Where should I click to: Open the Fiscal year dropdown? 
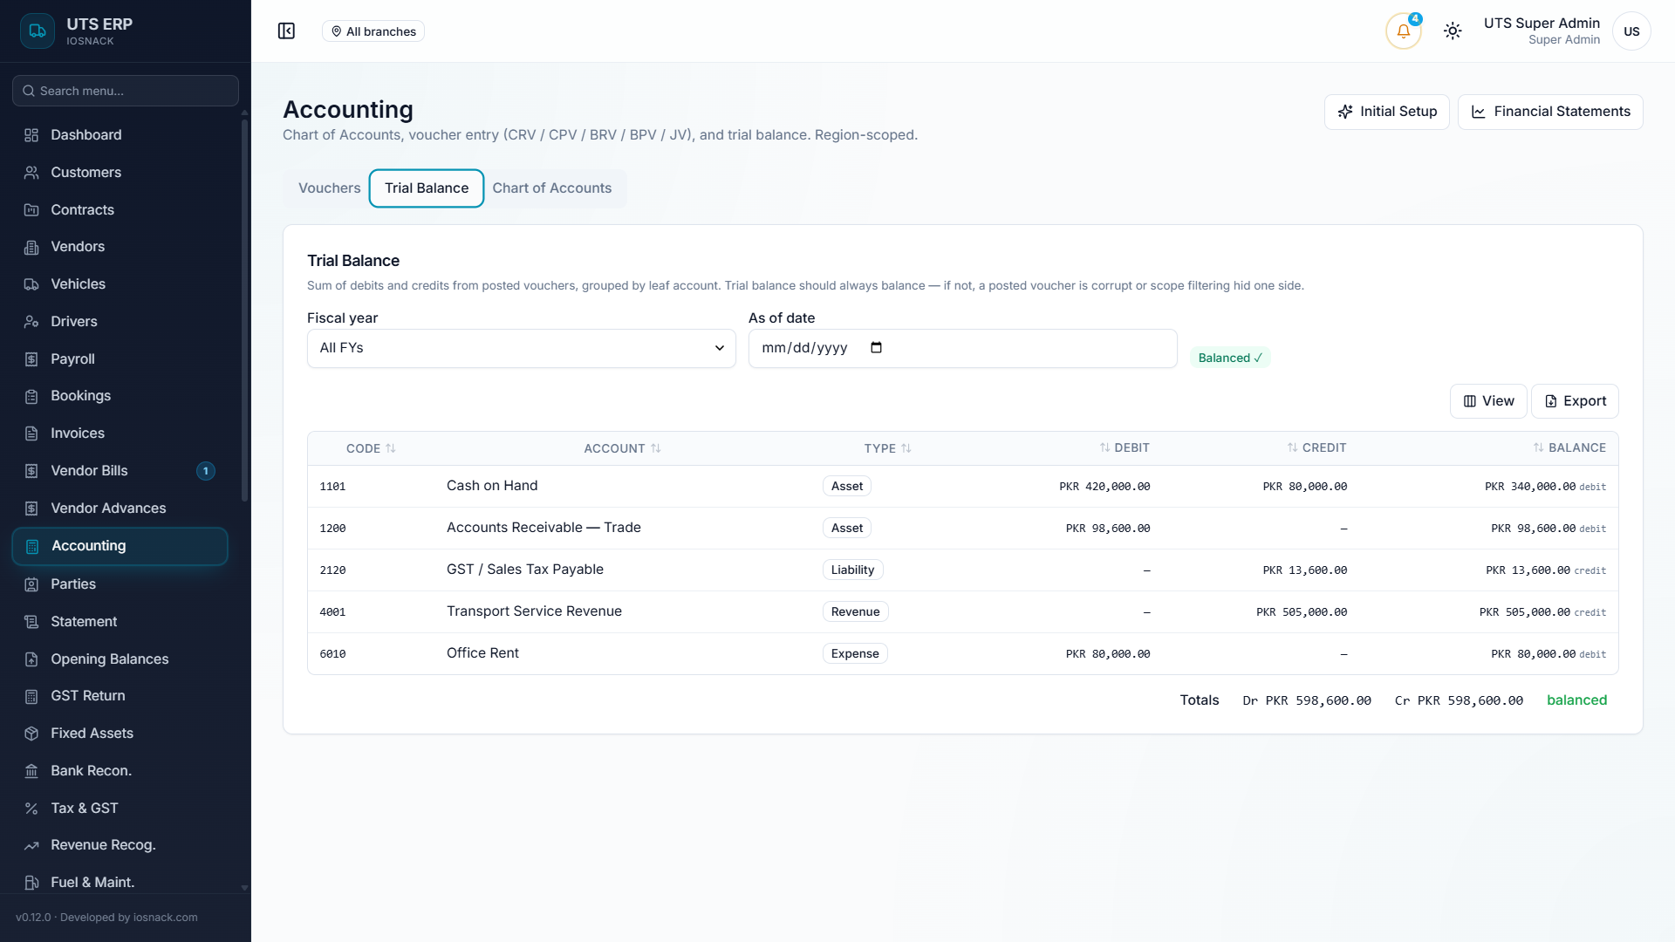pyautogui.click(x=521, y=348)
